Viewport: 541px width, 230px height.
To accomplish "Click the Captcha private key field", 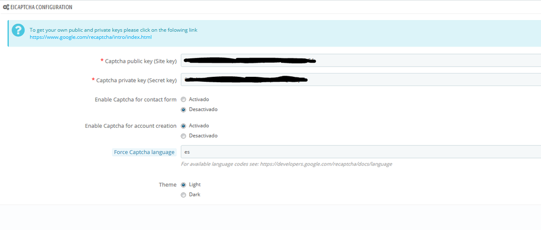I will pos(360,80).
